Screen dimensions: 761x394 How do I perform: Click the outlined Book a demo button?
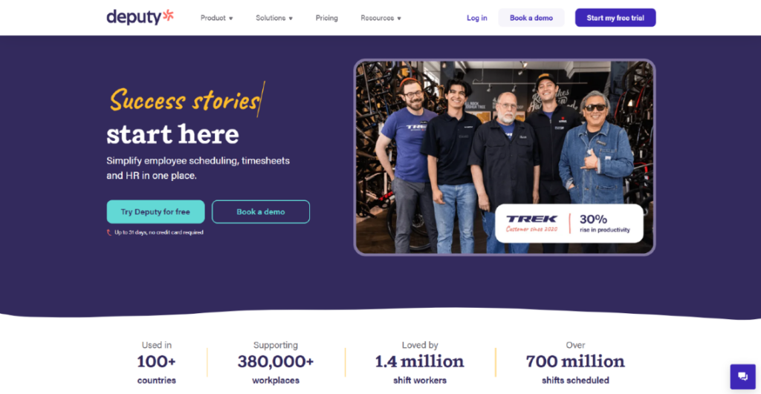click(261, 211)
